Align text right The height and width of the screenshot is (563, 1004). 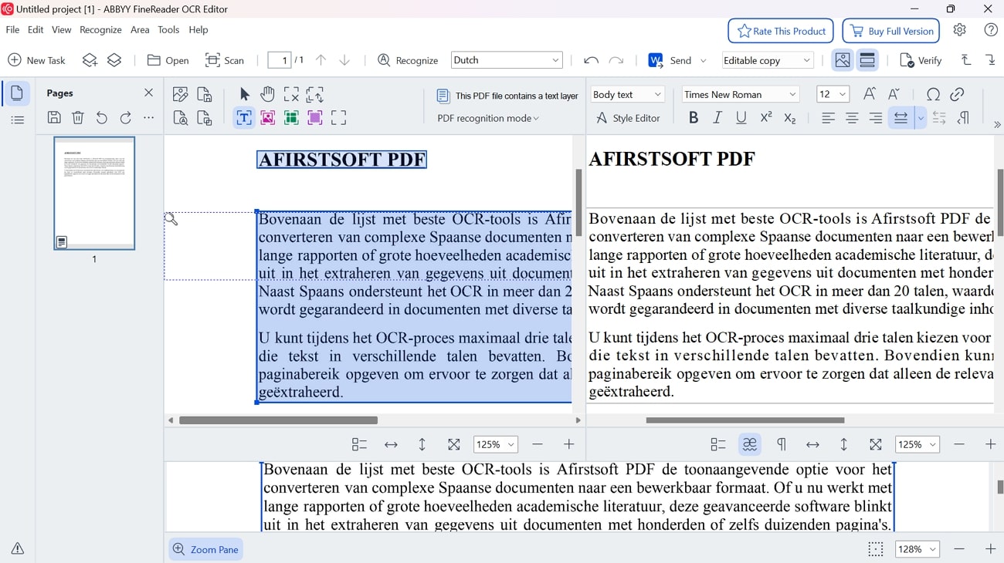876,118
